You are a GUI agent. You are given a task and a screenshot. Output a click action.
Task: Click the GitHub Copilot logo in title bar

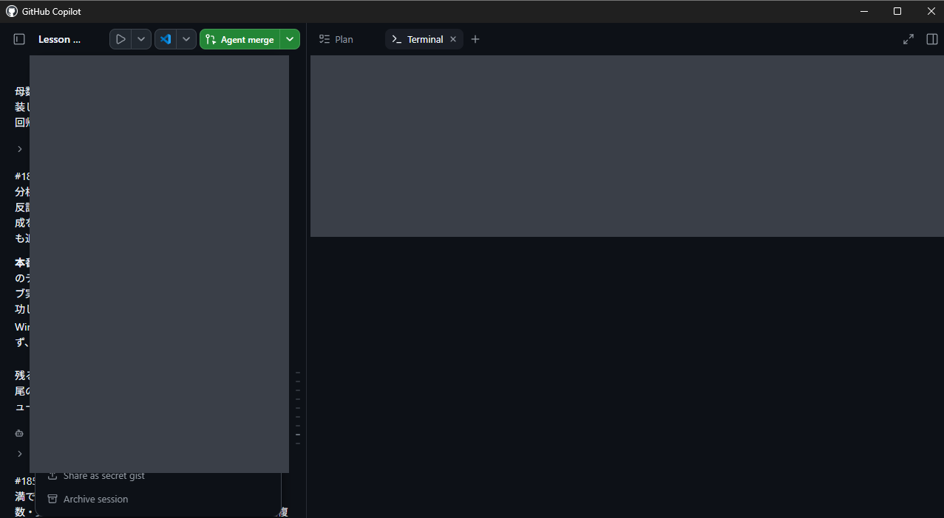coord(11,11)
